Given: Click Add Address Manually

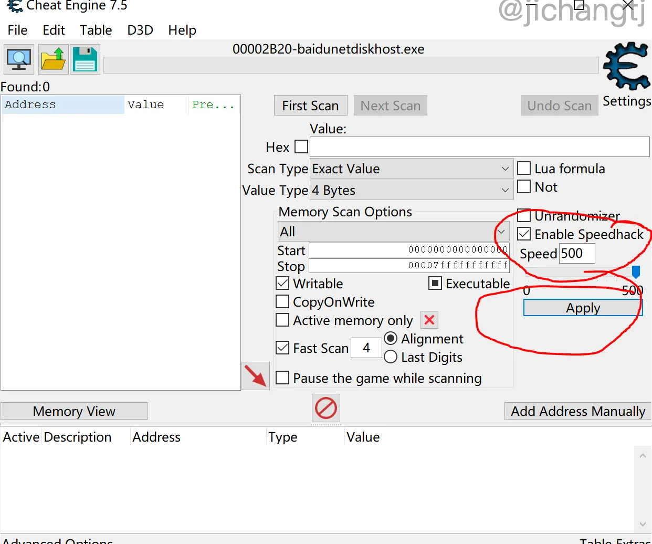Looking at the screenshot, I should [x=578, y=411].
